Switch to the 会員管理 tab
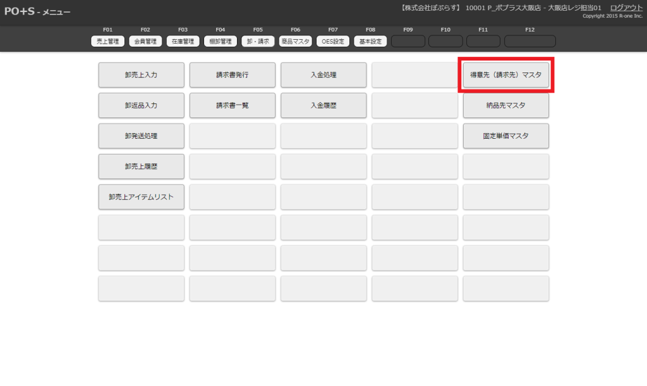Screen dimensions: 647x386 point(145,42)
